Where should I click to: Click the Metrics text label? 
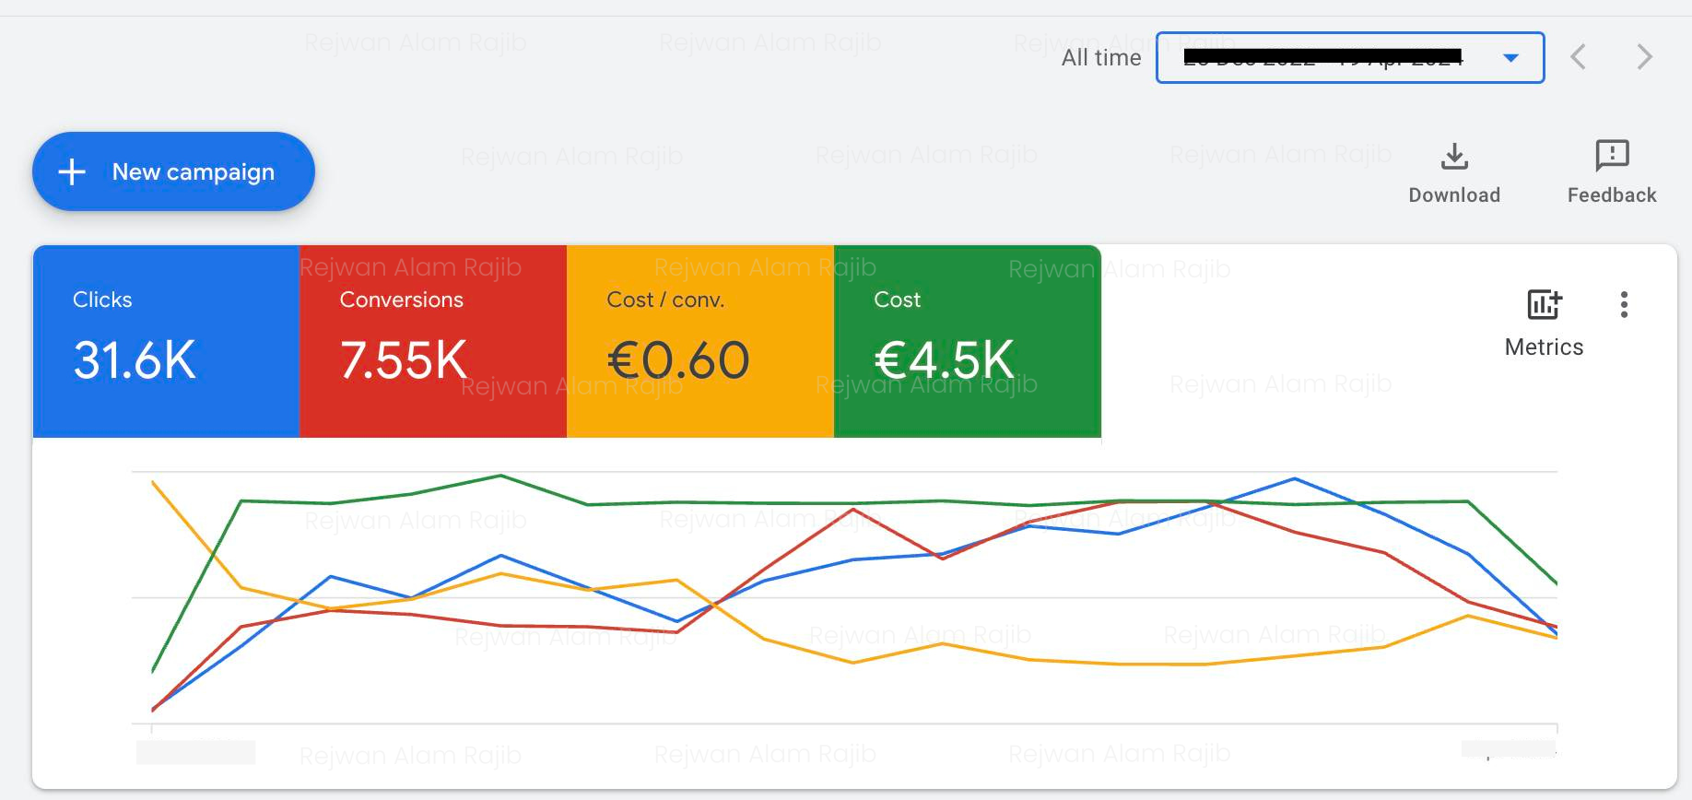point(1544,347)
